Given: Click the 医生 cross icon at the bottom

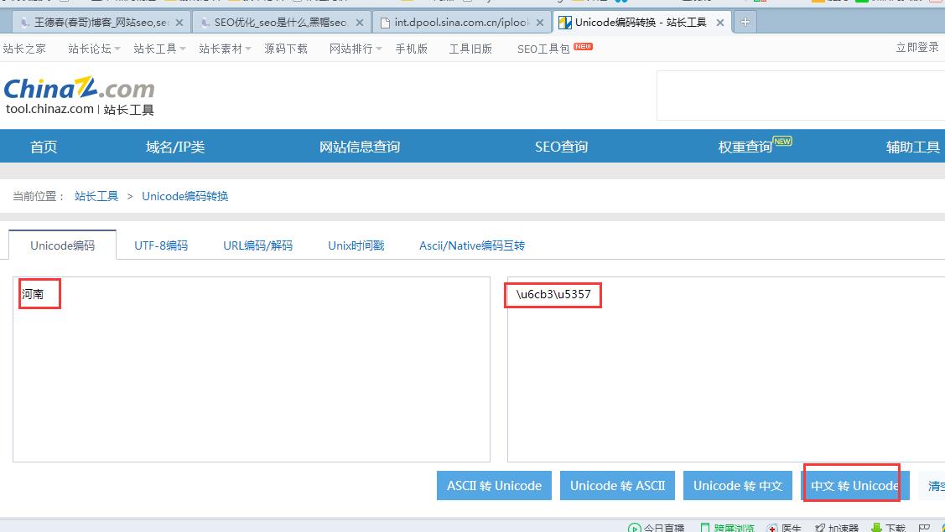Looking at the screenshot, I should click(x=772, y=528).
